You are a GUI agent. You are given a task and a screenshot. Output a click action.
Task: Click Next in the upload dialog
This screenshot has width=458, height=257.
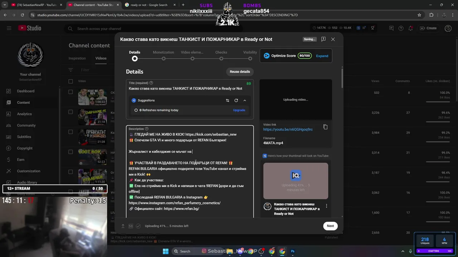[x=330, y=226]
